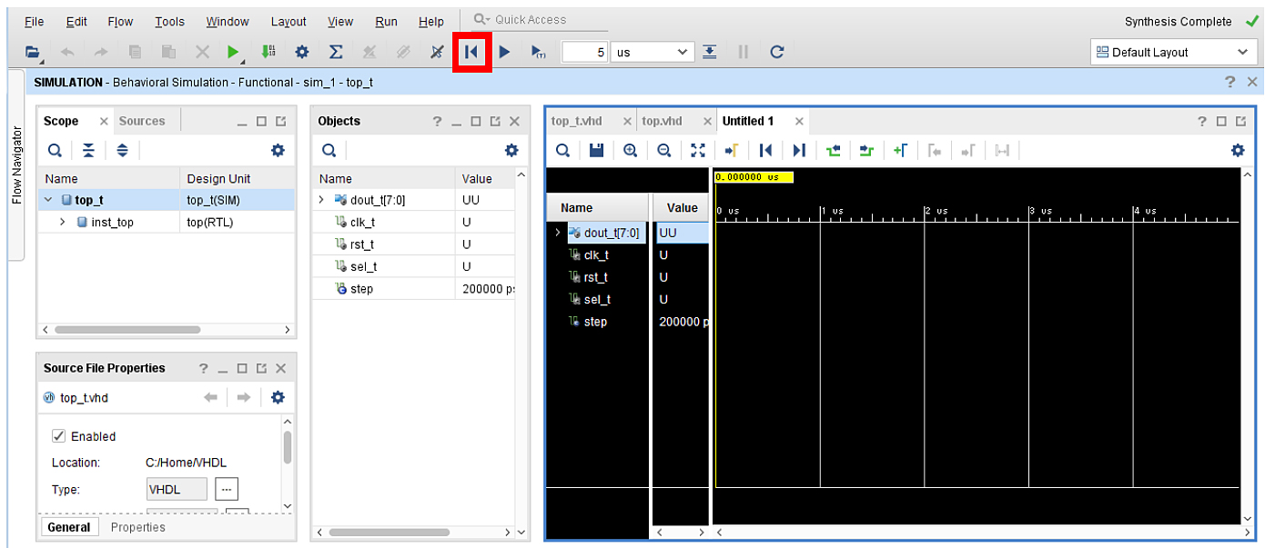Select step in the Objects panel
Screen dimensions: 1265x548
point(360,289)
